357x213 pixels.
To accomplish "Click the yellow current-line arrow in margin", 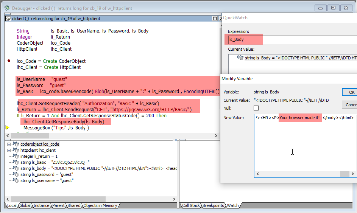I will tap(7, 128).
